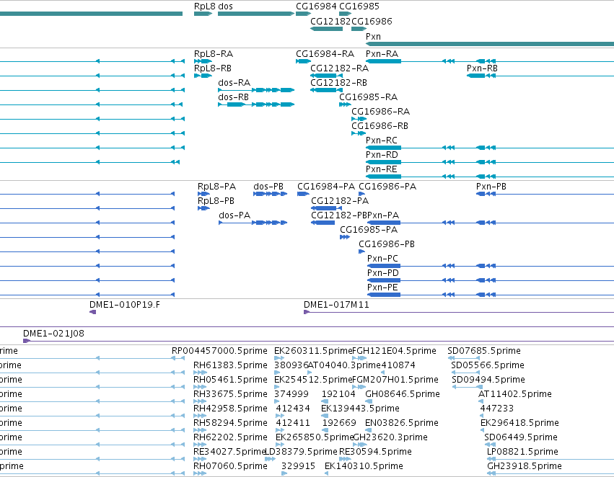The image size is (614, 477).
Task: Click protein RpL8-PB
Action: [203, 208]
